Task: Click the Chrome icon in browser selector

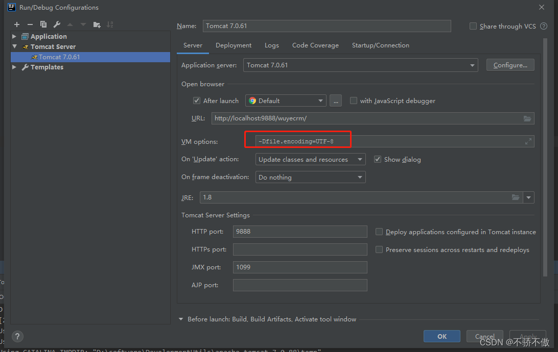Action: [x=252, y=100]
